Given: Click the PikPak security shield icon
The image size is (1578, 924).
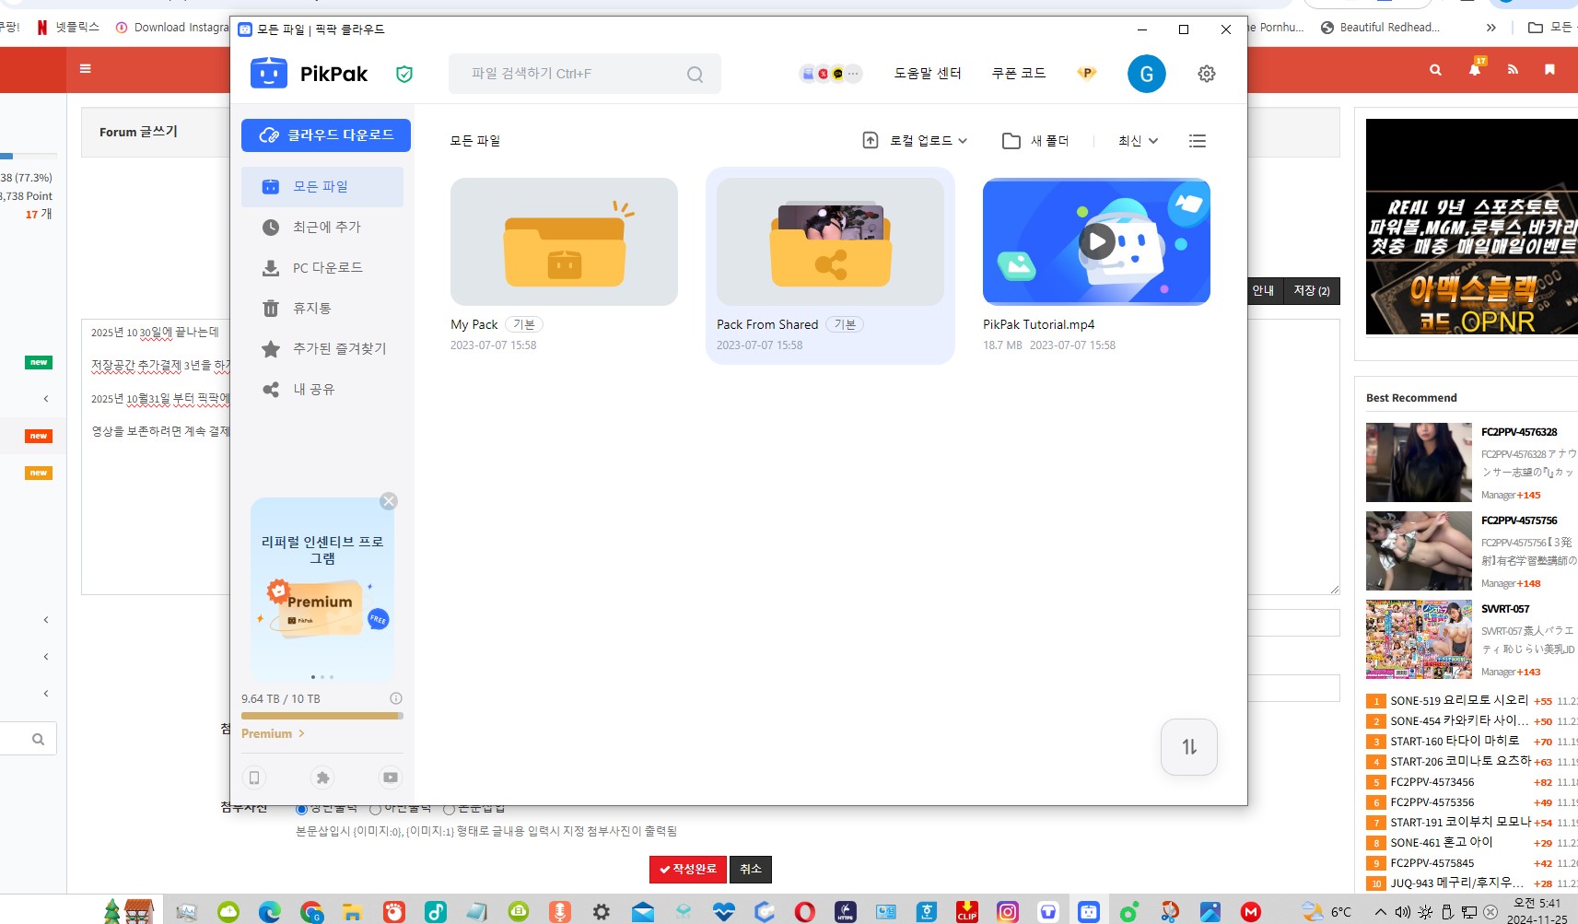Looking at the screenshot, I should click(x=403, y=74).
